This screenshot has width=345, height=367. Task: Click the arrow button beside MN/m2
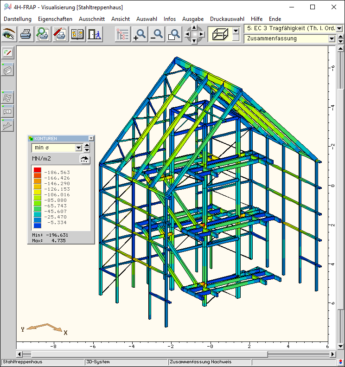pyautogui.click(x=84, y=159)
